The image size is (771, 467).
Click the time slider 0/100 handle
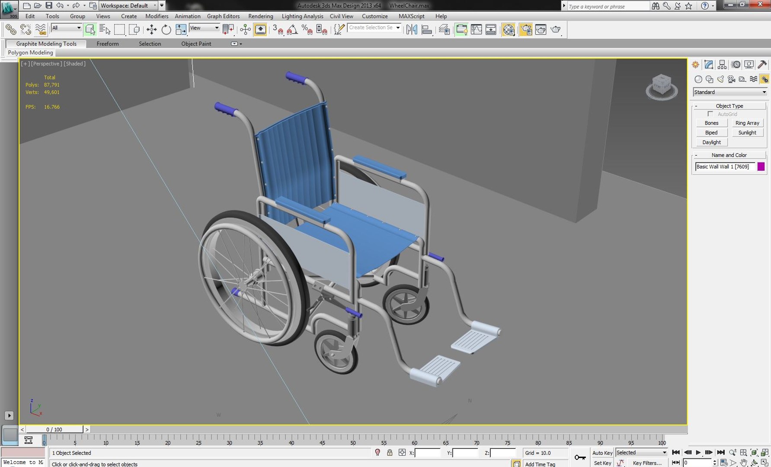54,429
